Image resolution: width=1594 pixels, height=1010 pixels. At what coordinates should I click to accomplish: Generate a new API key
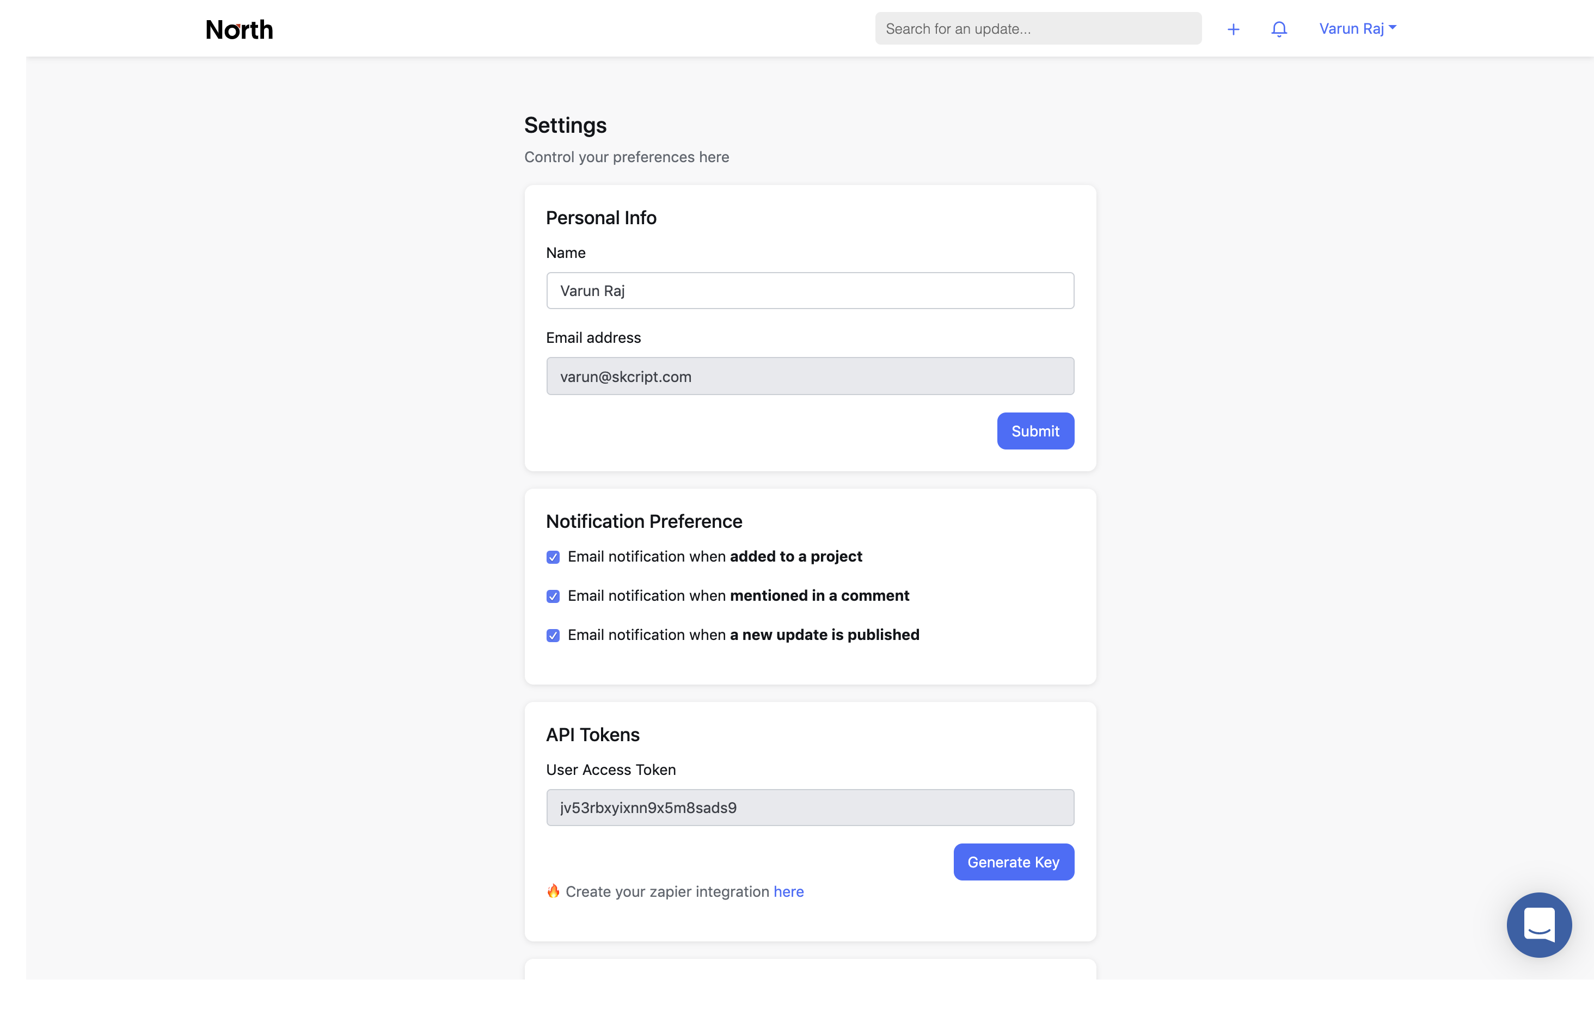coord(1014,862)
